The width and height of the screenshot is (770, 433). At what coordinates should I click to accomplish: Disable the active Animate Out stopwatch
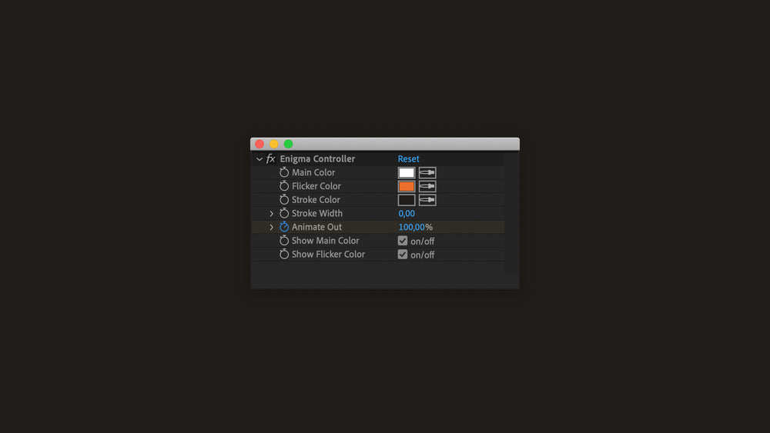(x=284, y=228)
